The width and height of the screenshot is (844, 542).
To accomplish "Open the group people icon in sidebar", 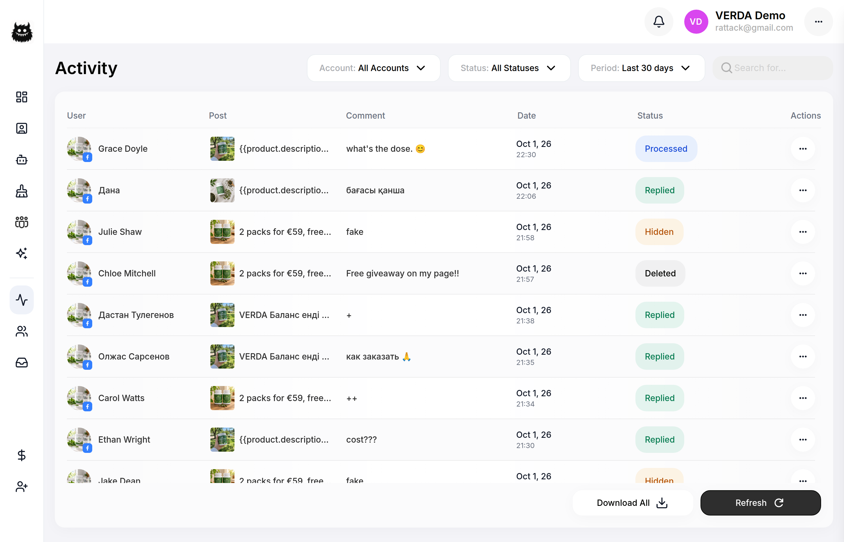I will click(x=22, y=222).
